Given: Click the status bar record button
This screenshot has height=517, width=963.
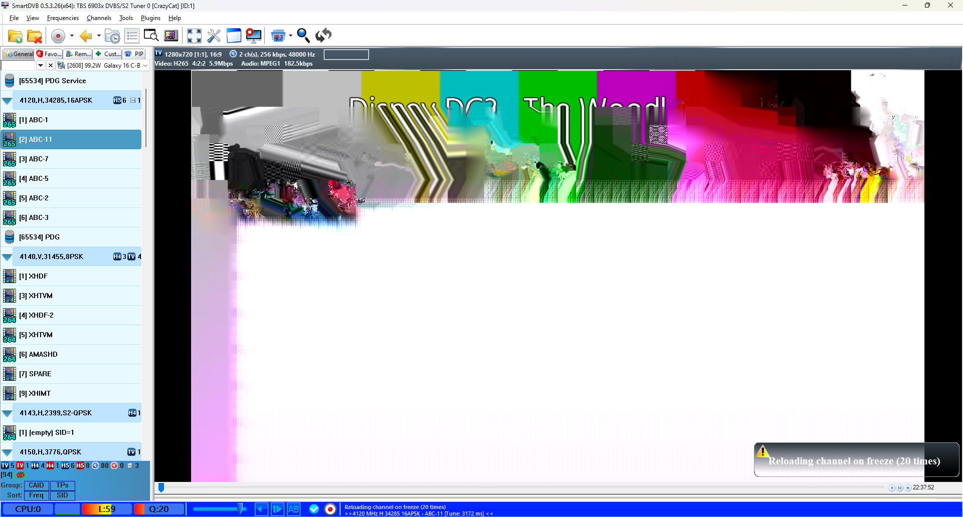Looking at the screenshot, I should tap(330, 509).
